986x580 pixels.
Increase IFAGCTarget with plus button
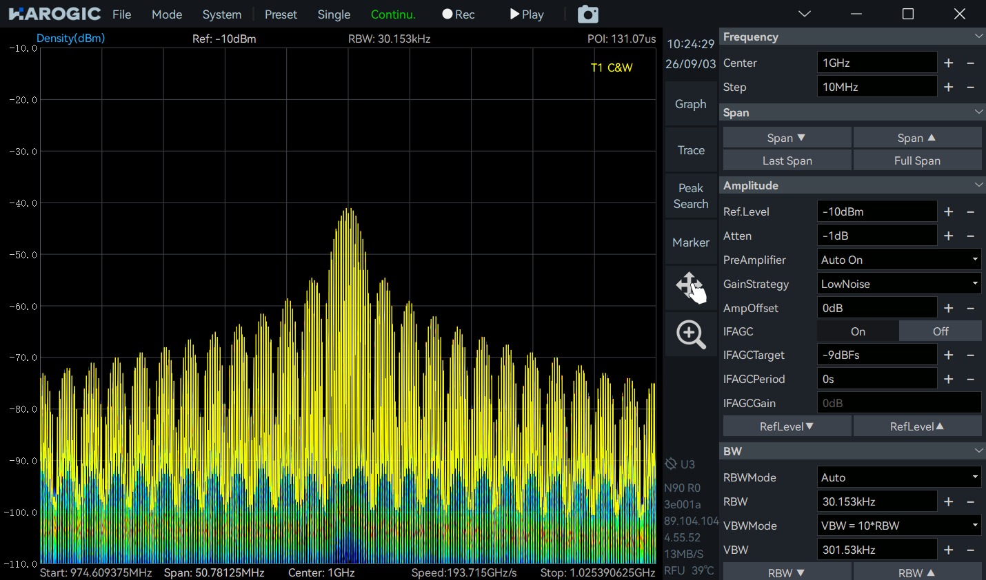949,355
